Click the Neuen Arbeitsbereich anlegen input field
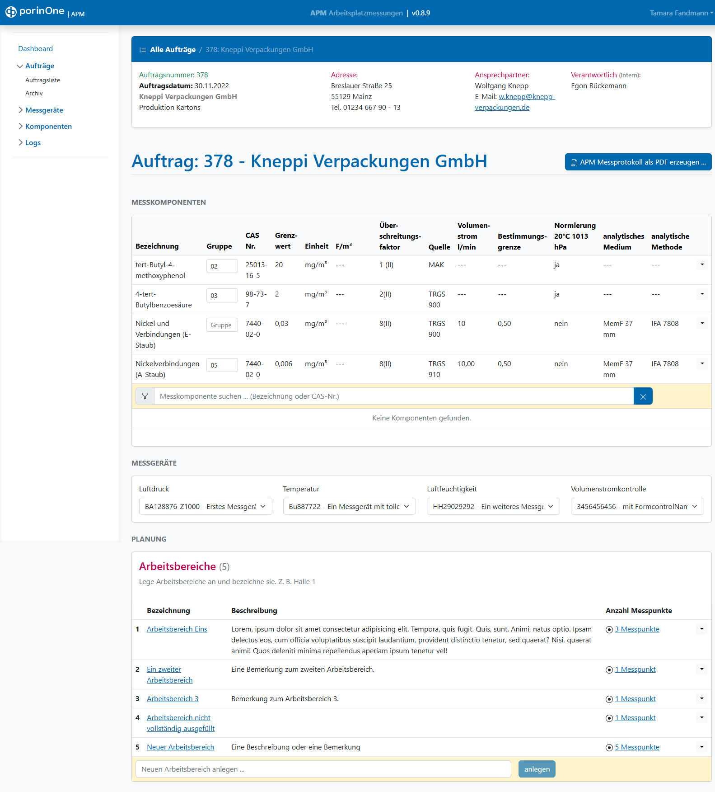The image size is (715, 792). click(323, 769)
